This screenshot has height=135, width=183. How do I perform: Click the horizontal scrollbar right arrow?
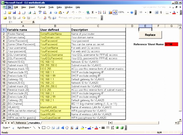pyautogui.click(x=176, y=123)
